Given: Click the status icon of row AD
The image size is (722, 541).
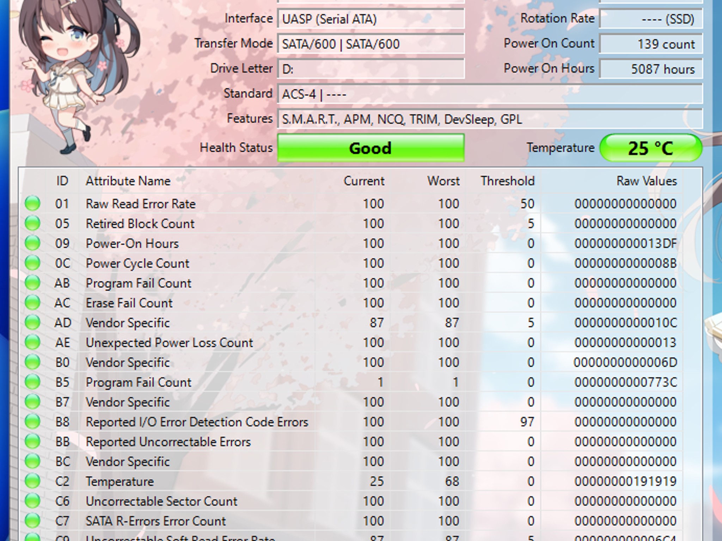Looking at the screenshot, I should click(32, 323).
